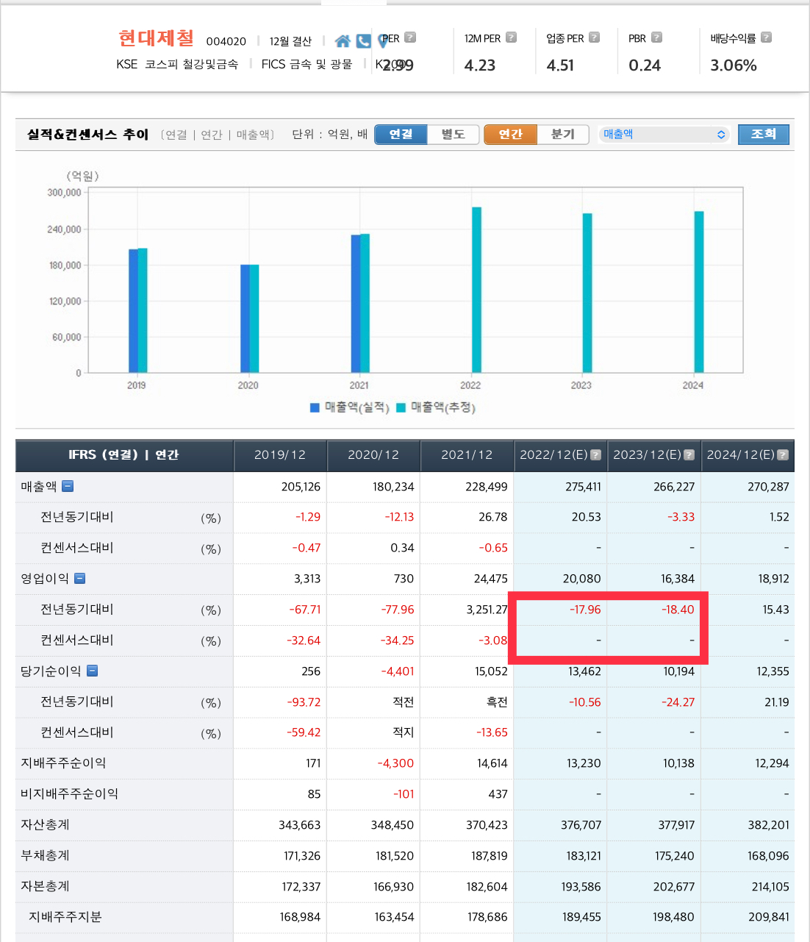This screenshot has width=810, height=942.
Task: Click the 부채총계 row label
Action: 45,856
